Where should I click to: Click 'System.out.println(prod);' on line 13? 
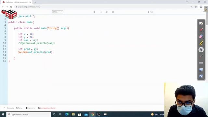click(x=36, y=52)
